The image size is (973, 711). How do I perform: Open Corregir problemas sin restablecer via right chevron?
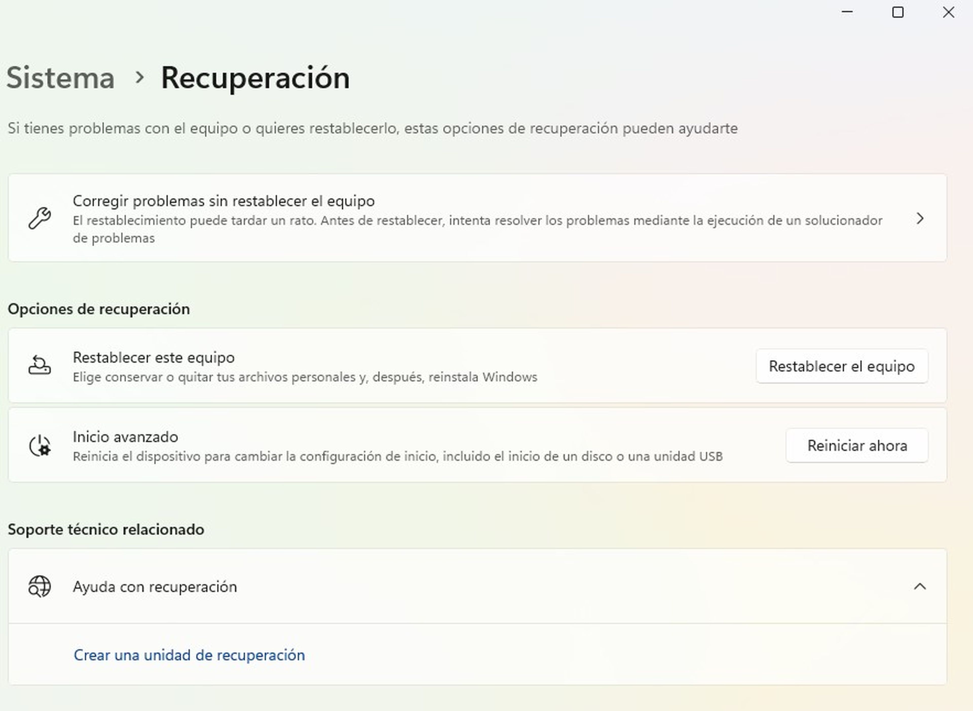920,219
